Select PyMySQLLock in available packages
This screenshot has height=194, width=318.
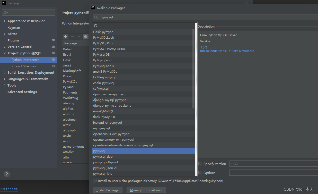142,38
